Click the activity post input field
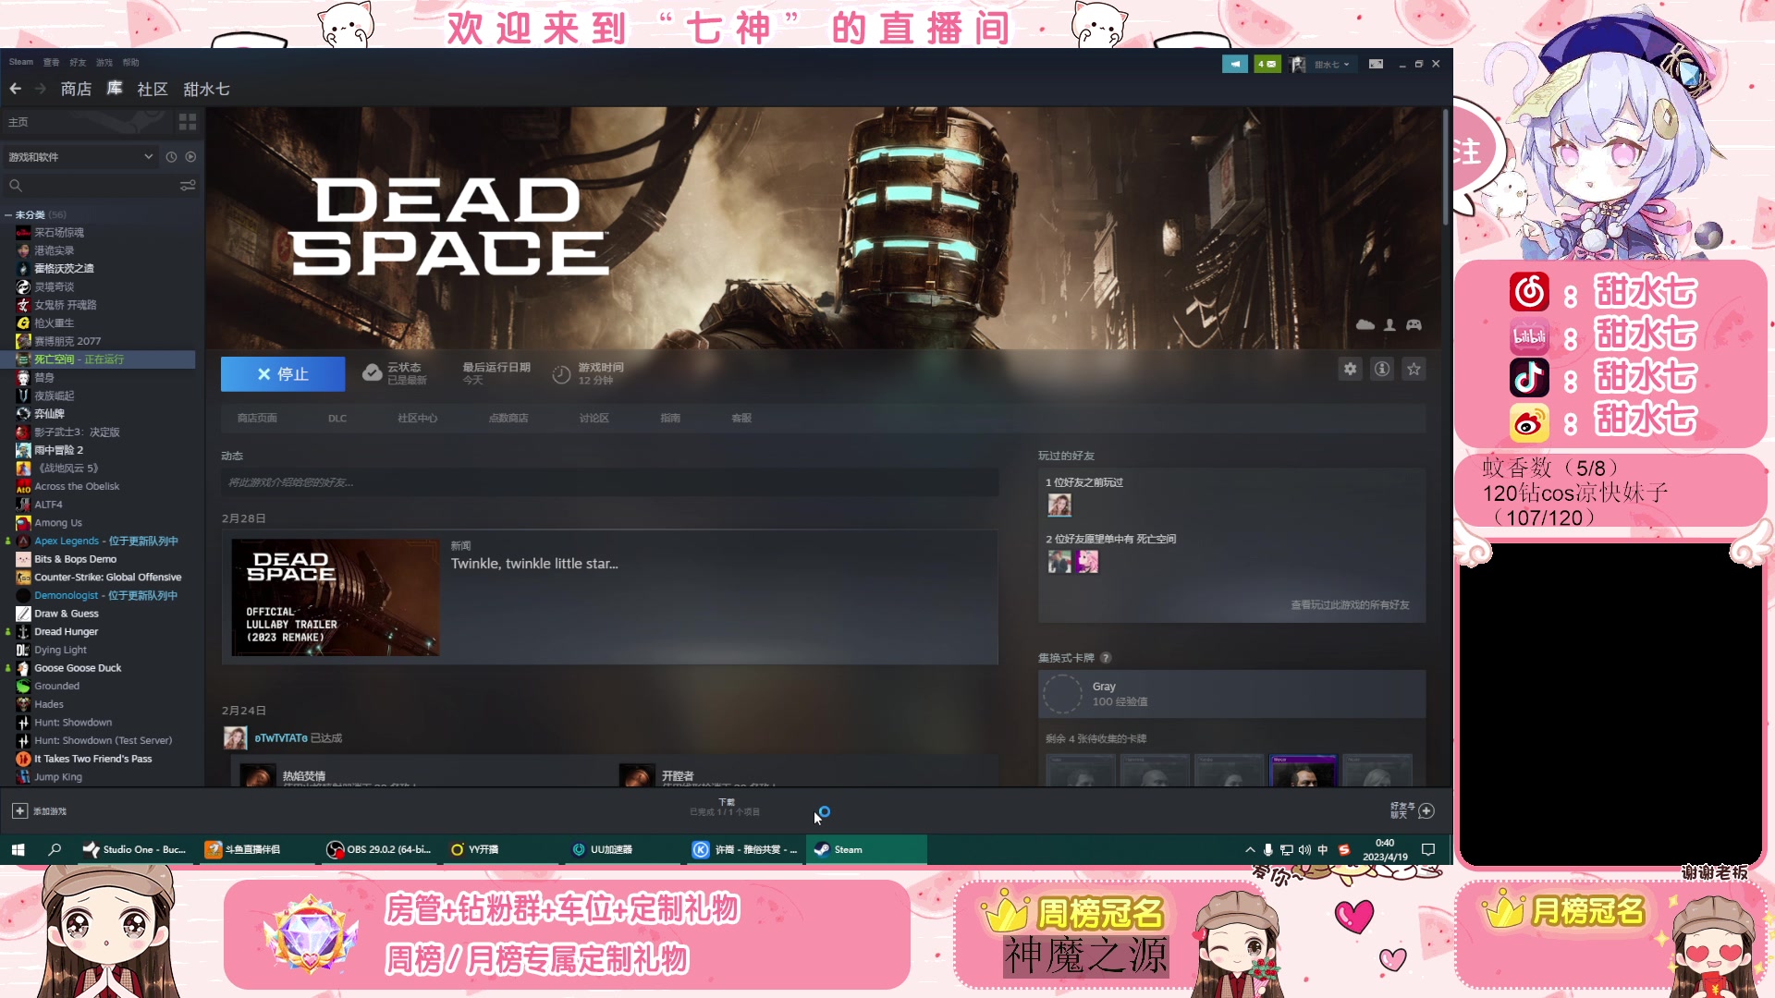This screenshot has width=1775, height=998. [609, 482]
